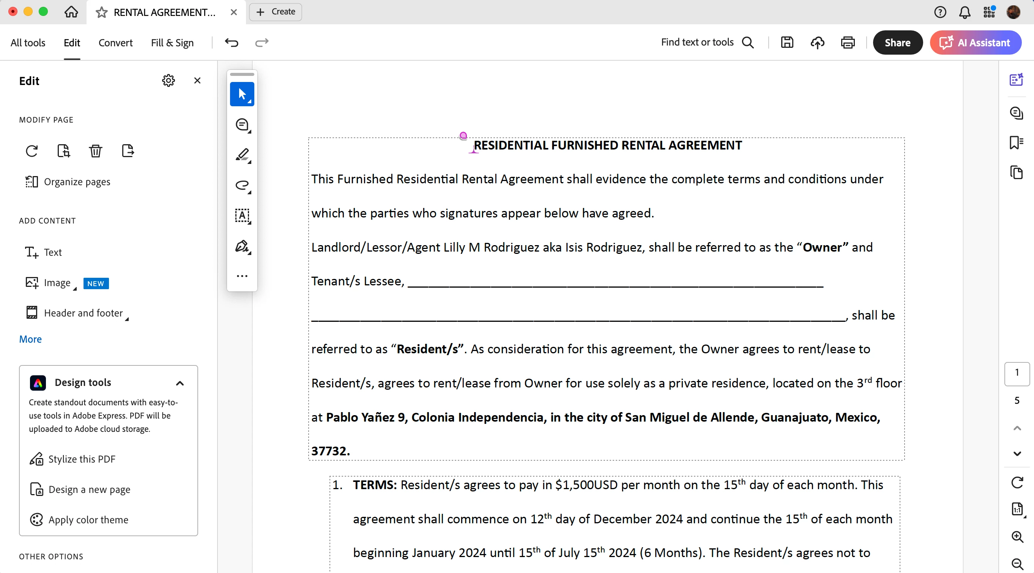Click the More link in Edit panel
The height and width of the screenshot is (573, 1034).
pos(30,339)
